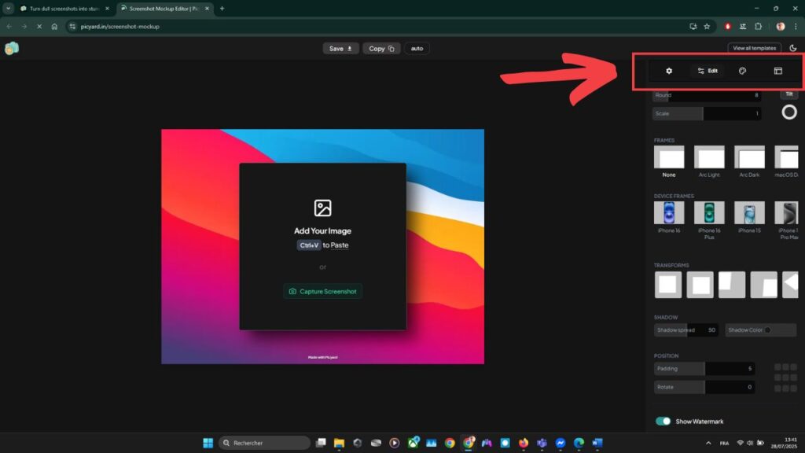Click the install app icon in address bar
This screenshot has height=453, width=805.
click(x=693, y=27)
